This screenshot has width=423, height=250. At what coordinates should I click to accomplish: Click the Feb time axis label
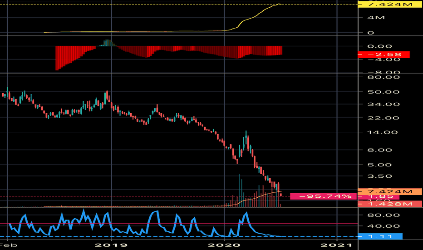[x=8, y=245]
